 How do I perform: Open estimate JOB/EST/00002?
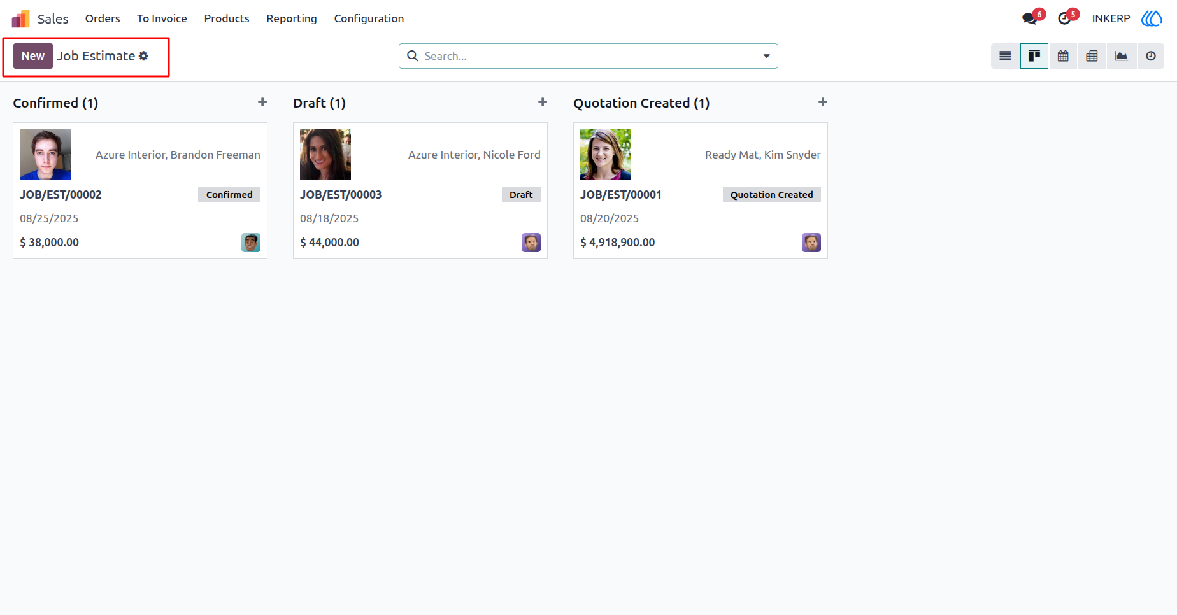(61, 195)
